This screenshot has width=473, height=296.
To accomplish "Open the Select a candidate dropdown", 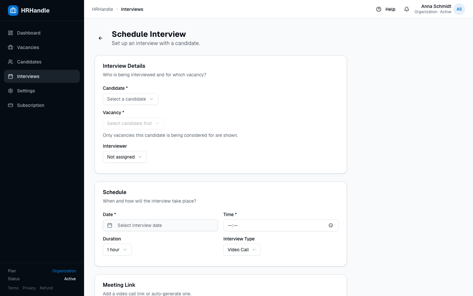I will [130, 99].
